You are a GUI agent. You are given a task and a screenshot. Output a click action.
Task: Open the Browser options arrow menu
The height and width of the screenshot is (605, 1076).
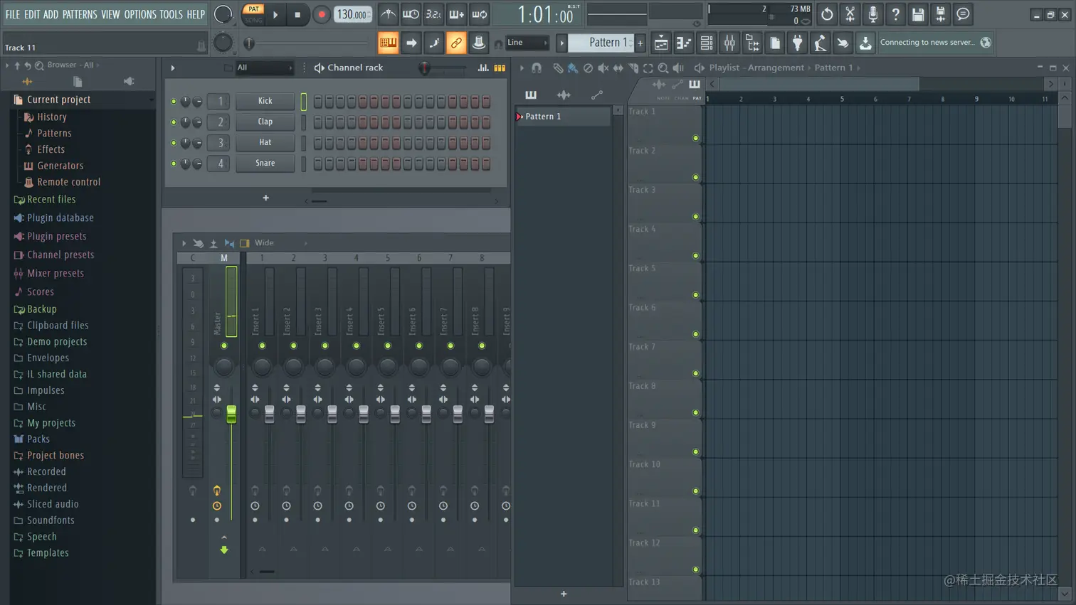(7, 65)
